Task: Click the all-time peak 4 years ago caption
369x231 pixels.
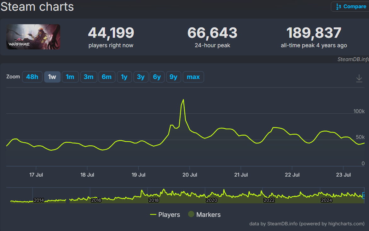Action: click(x=314, y=45)
